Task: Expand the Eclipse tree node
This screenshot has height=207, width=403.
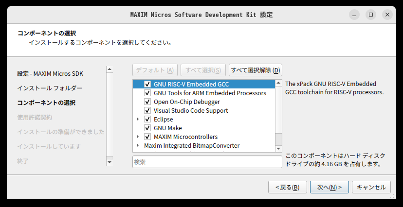Action: [138, 119]
